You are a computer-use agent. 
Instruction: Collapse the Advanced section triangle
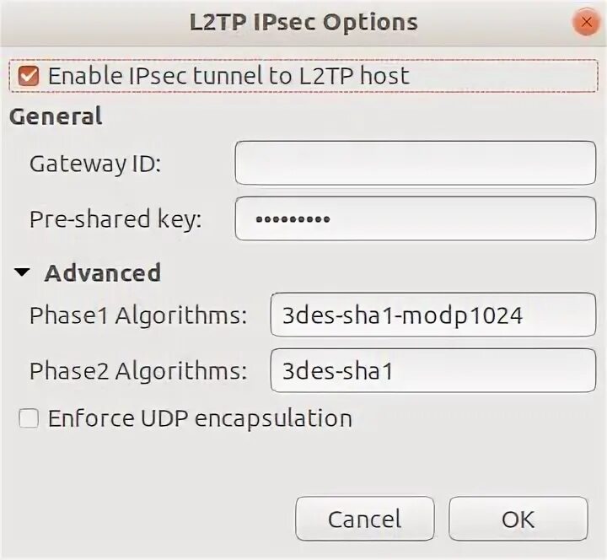23,273
